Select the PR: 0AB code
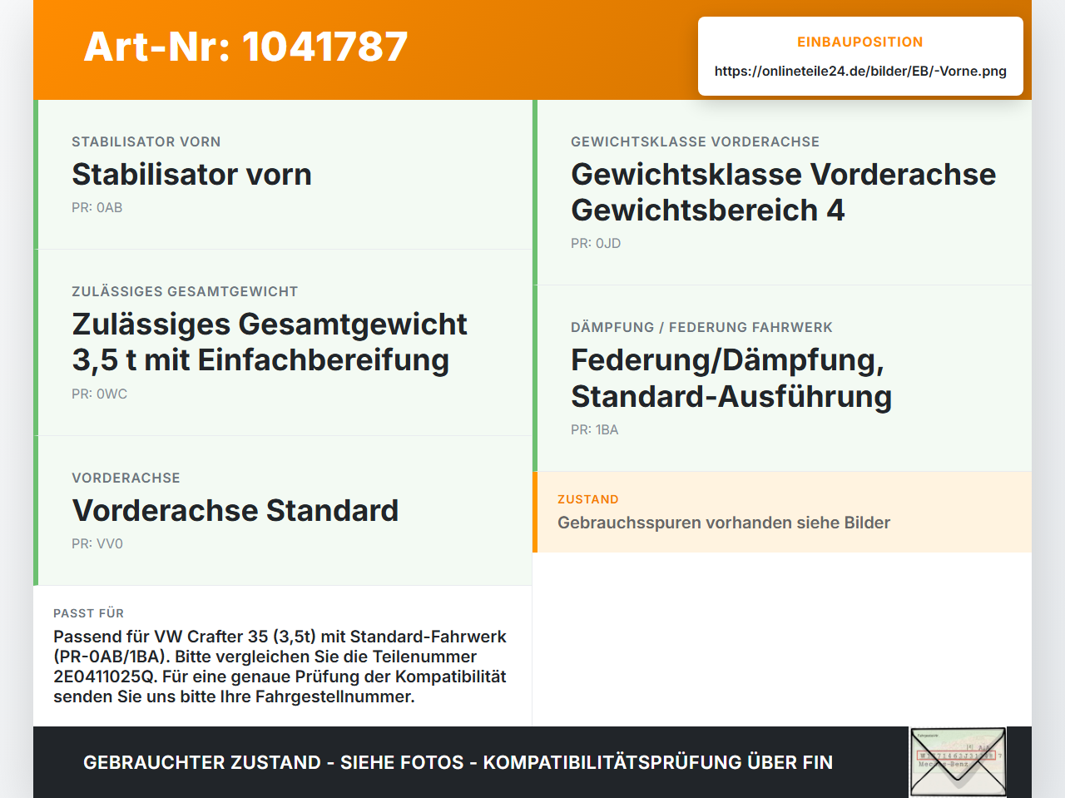 pos(97,208)
